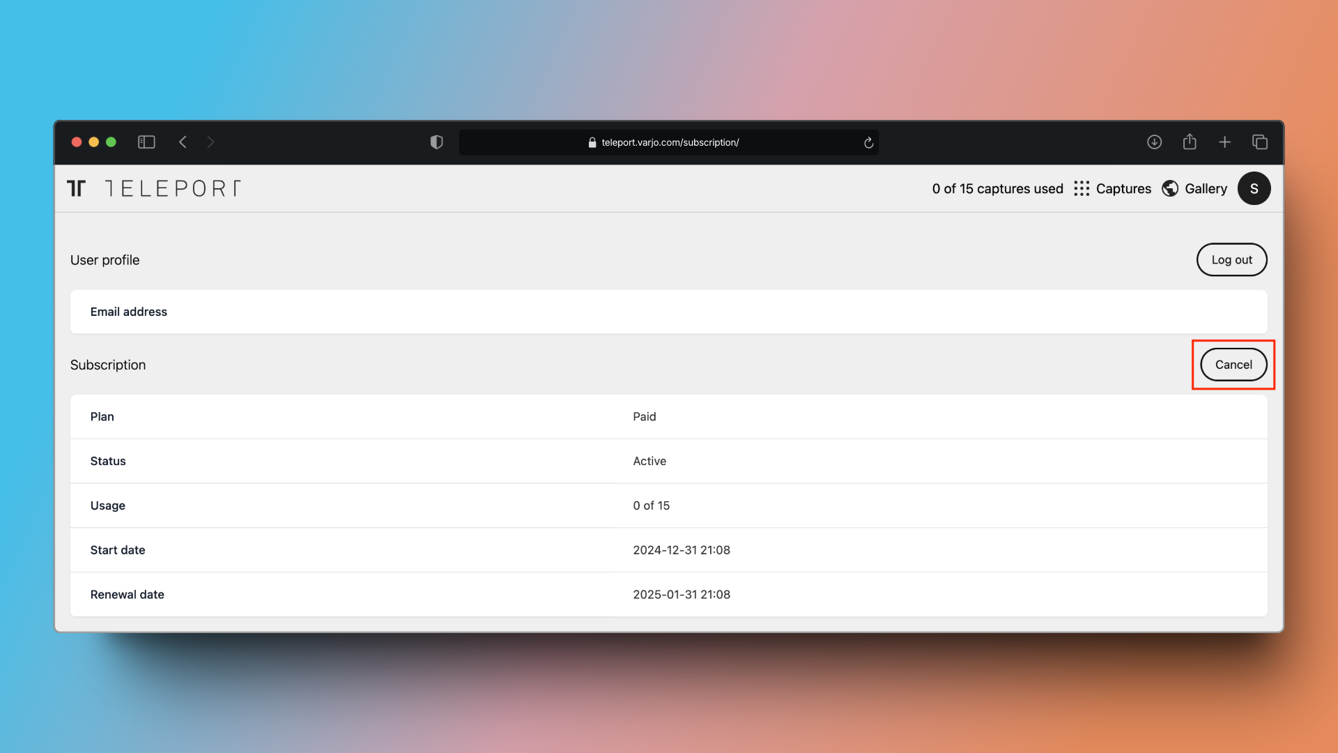Click the TELEPORT wordmark text
Image resolution: width=1338 pixels, height=753 pixels.
pyautogui.click(x=174, y=188)
